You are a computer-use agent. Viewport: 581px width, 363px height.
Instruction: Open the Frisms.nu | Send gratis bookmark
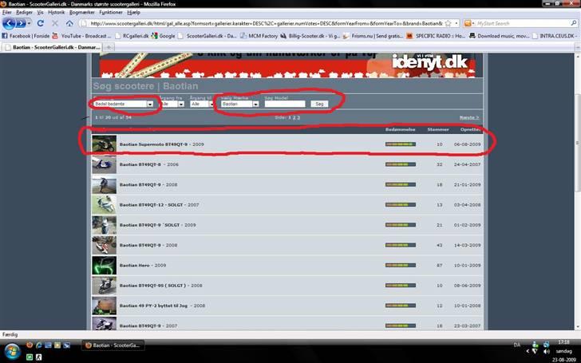click(373, 36)
